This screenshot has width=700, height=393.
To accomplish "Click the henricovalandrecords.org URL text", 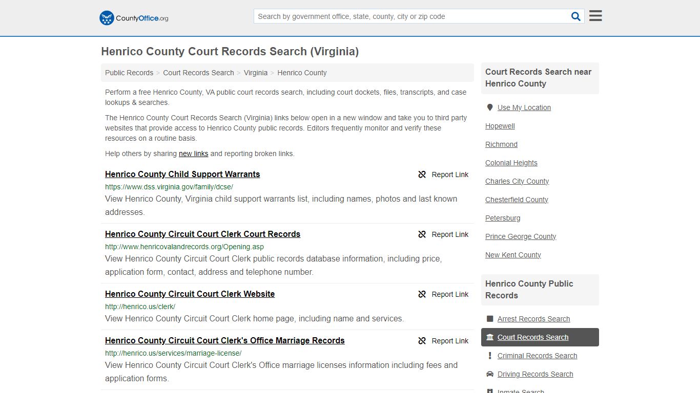I will click(184, 247).
